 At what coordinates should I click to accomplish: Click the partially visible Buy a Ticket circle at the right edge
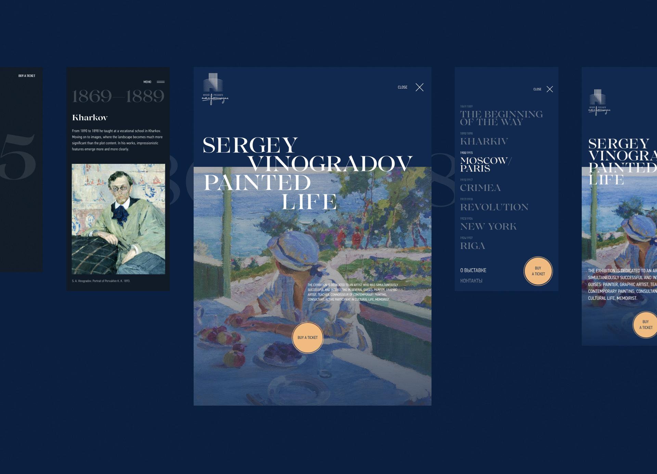tap(645, 325)
